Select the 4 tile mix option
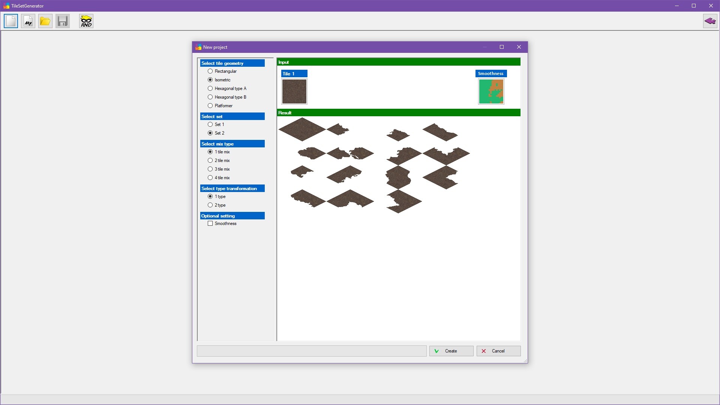Screen dimensions: 720x405 click(x=210, y=177)
